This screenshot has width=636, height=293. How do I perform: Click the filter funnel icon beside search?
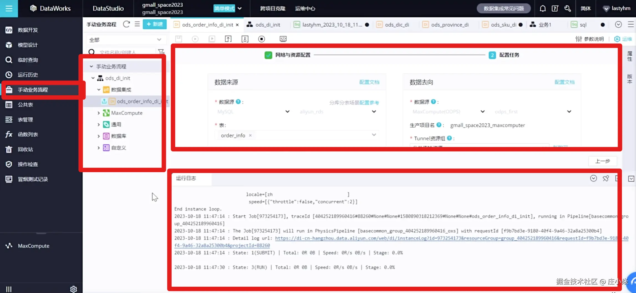[161, 52]
